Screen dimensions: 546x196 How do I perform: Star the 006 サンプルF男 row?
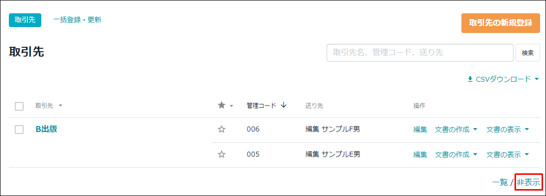pyautogui.click(x=221, y=130)
